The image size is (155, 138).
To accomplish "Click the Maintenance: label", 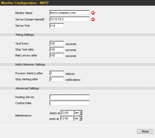I will coord(24,115).
